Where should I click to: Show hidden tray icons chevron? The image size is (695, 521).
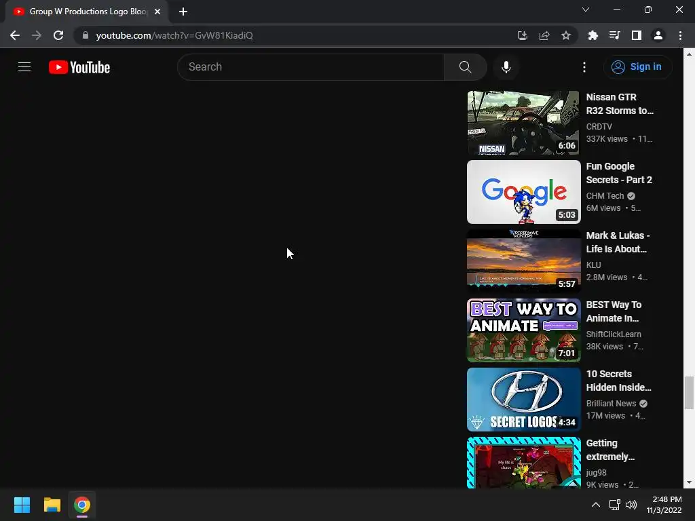click(x=596, y=505)
